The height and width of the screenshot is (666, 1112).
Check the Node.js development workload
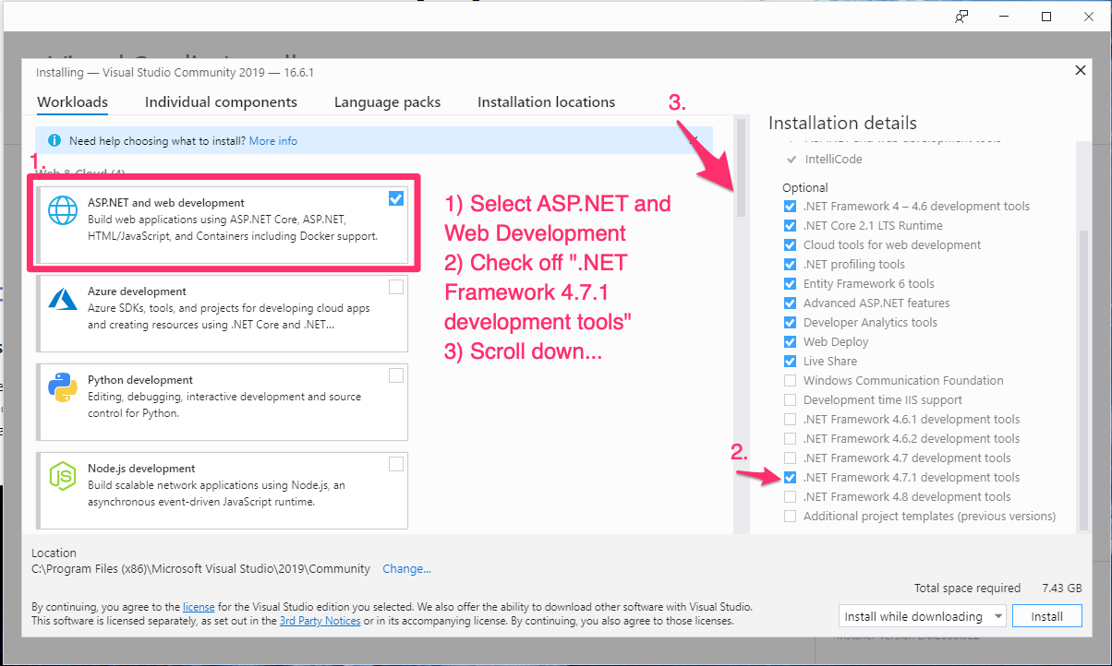tap(396, 464)
